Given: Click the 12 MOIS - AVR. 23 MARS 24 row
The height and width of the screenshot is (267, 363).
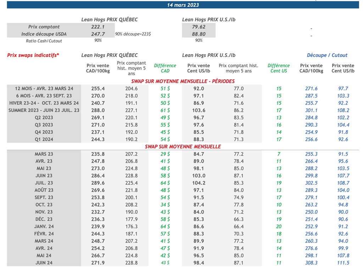Looking at the screenshot, I should coord(44,88).
